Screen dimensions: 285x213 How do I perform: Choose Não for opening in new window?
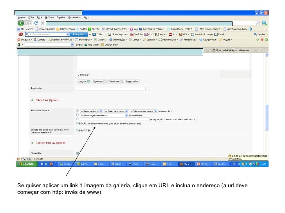[x=77, y=130]
